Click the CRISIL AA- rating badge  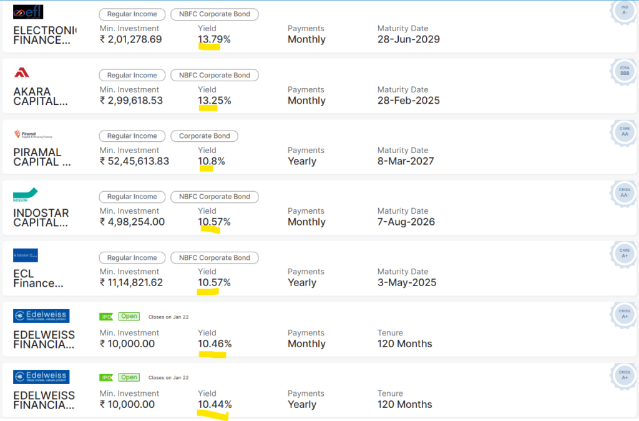[x=624, y=193]
